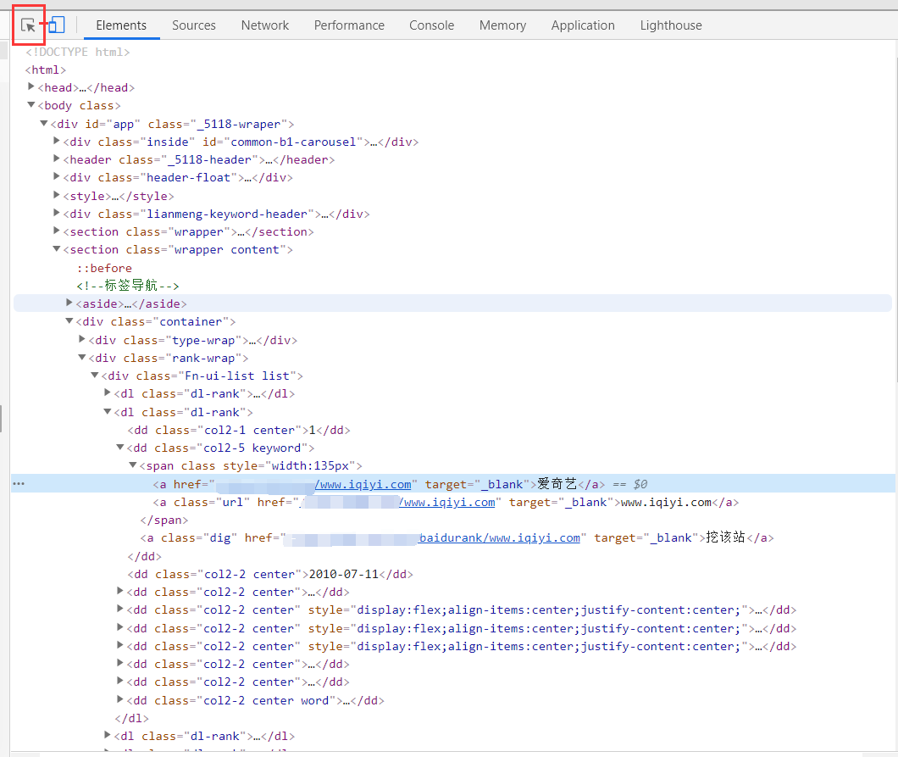Image resolution: width=898 pixels, height=757 pixels.
Task: Select the 挖该站 anchor text
Action: [726, 537]
